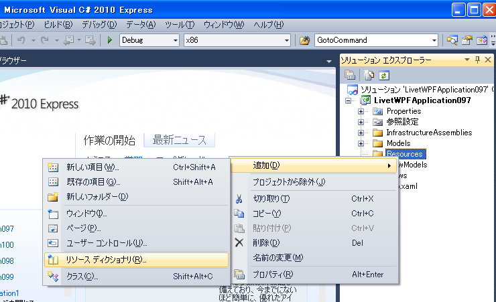Open the Properties window toolbar icon
496x302 pixels.
467,40
